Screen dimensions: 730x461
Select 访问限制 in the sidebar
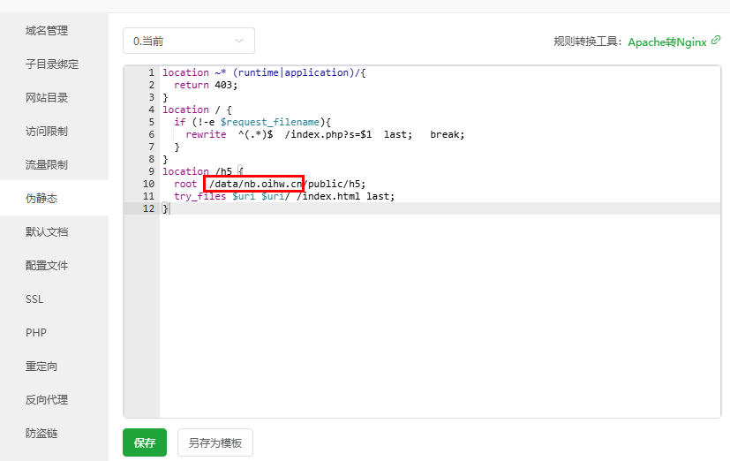pyautogui.click(x=47, y=132)
